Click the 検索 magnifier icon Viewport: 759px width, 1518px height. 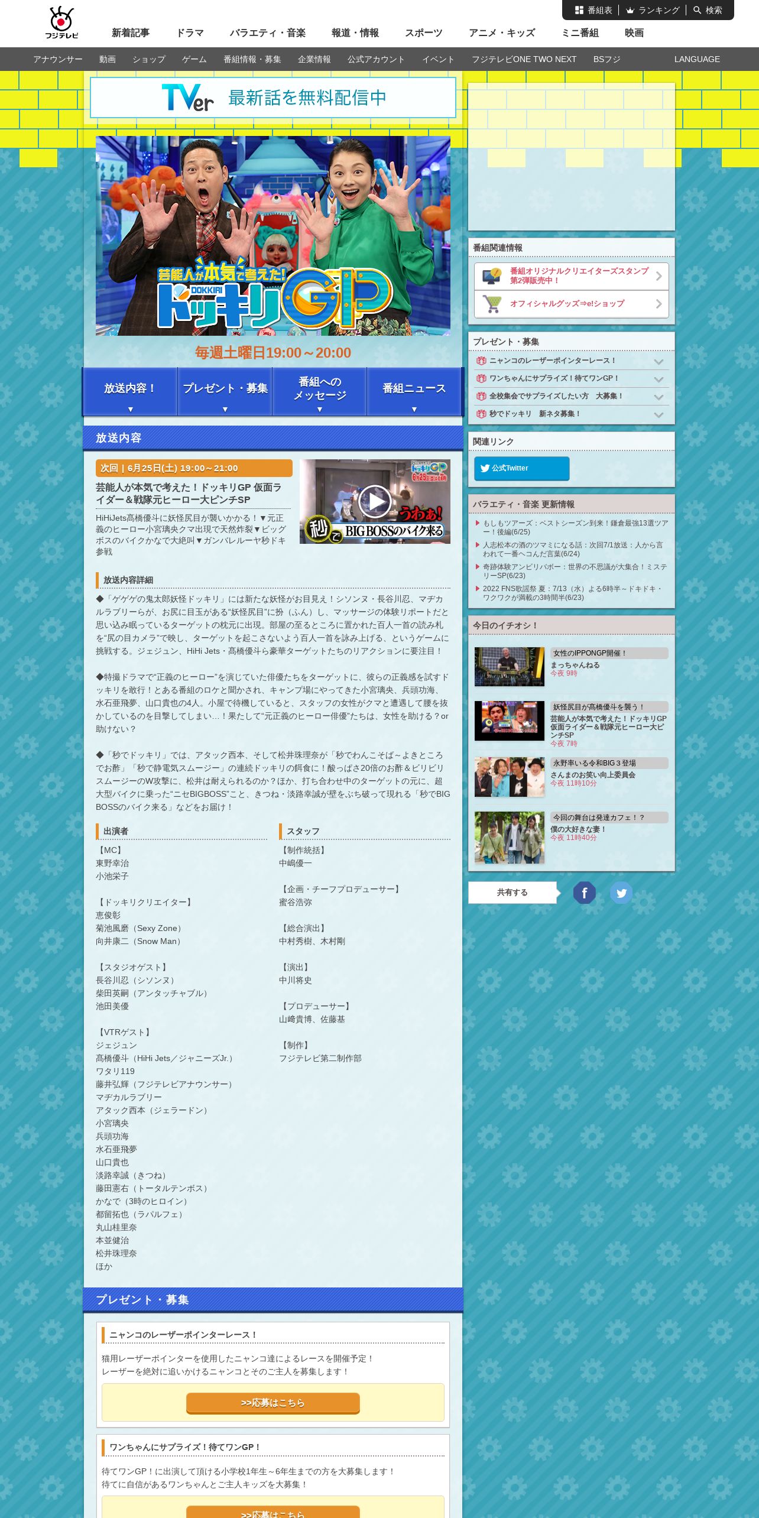point(698,10)
